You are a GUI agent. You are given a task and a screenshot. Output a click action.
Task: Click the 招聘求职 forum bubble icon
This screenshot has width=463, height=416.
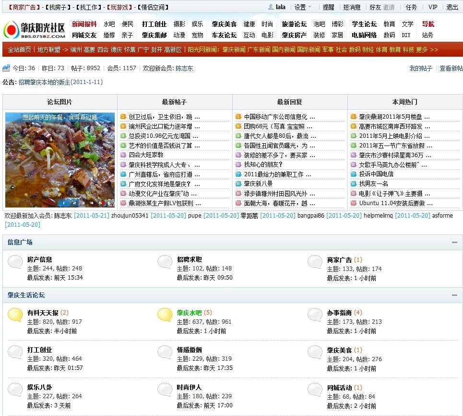coord(165,262)
